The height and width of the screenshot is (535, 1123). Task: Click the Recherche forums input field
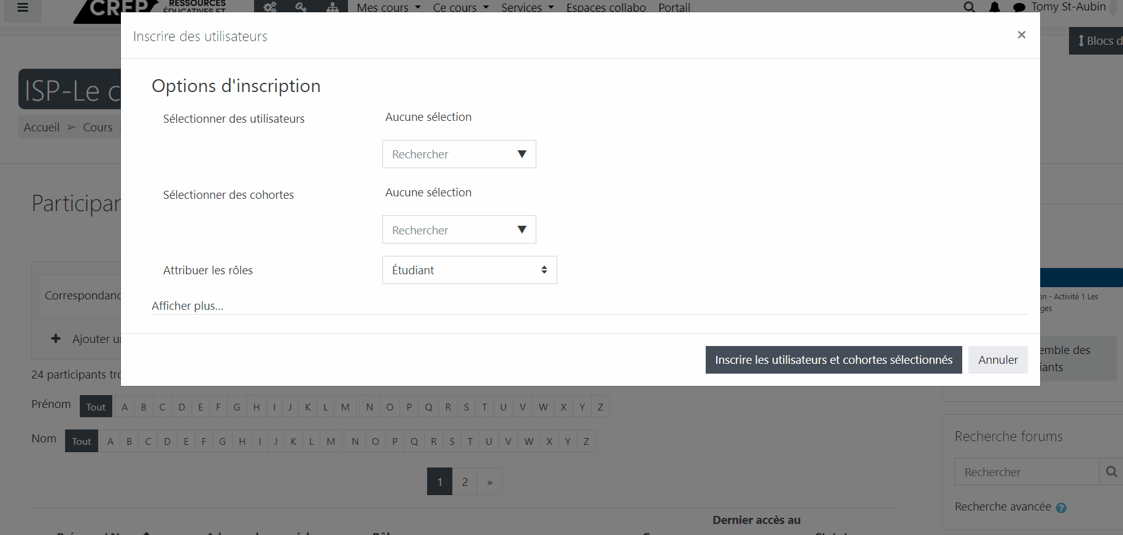click(x=1027, y=472)
